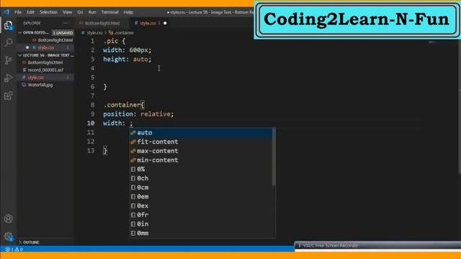Viewport: 461px width, 259px height.
Task: Choose the 0mm suggestion
Action: (201, 233)
